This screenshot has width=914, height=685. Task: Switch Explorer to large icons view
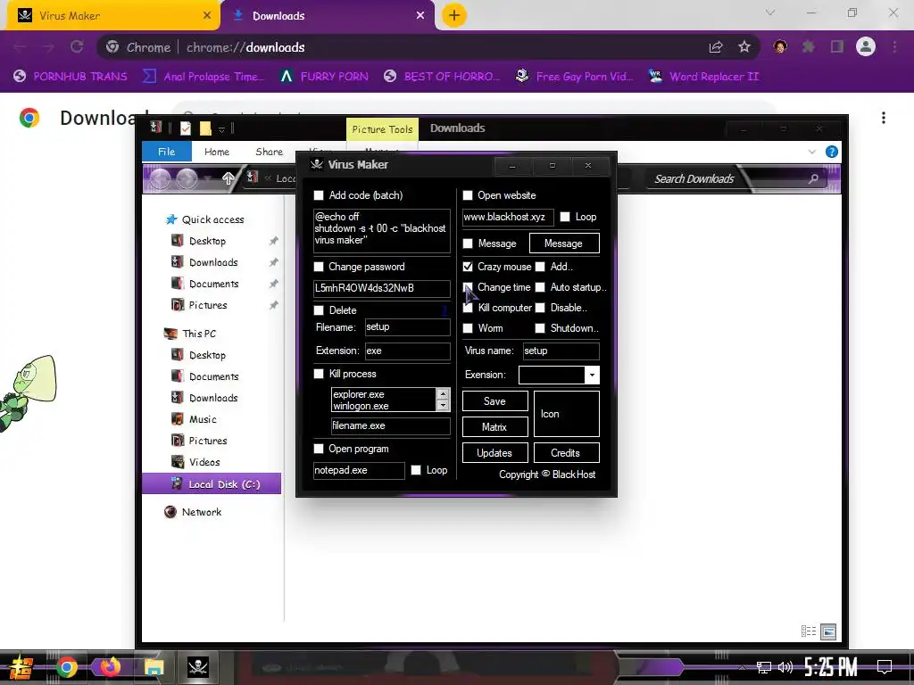pos(828,631)
